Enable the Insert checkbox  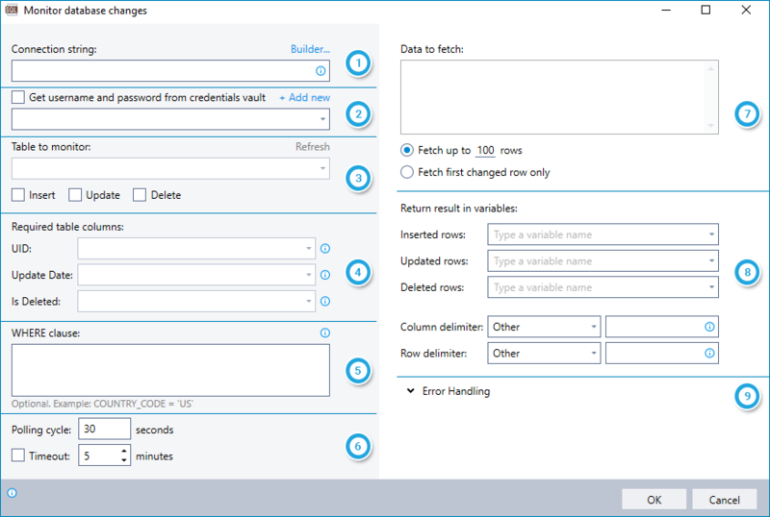tap(18, 195)
